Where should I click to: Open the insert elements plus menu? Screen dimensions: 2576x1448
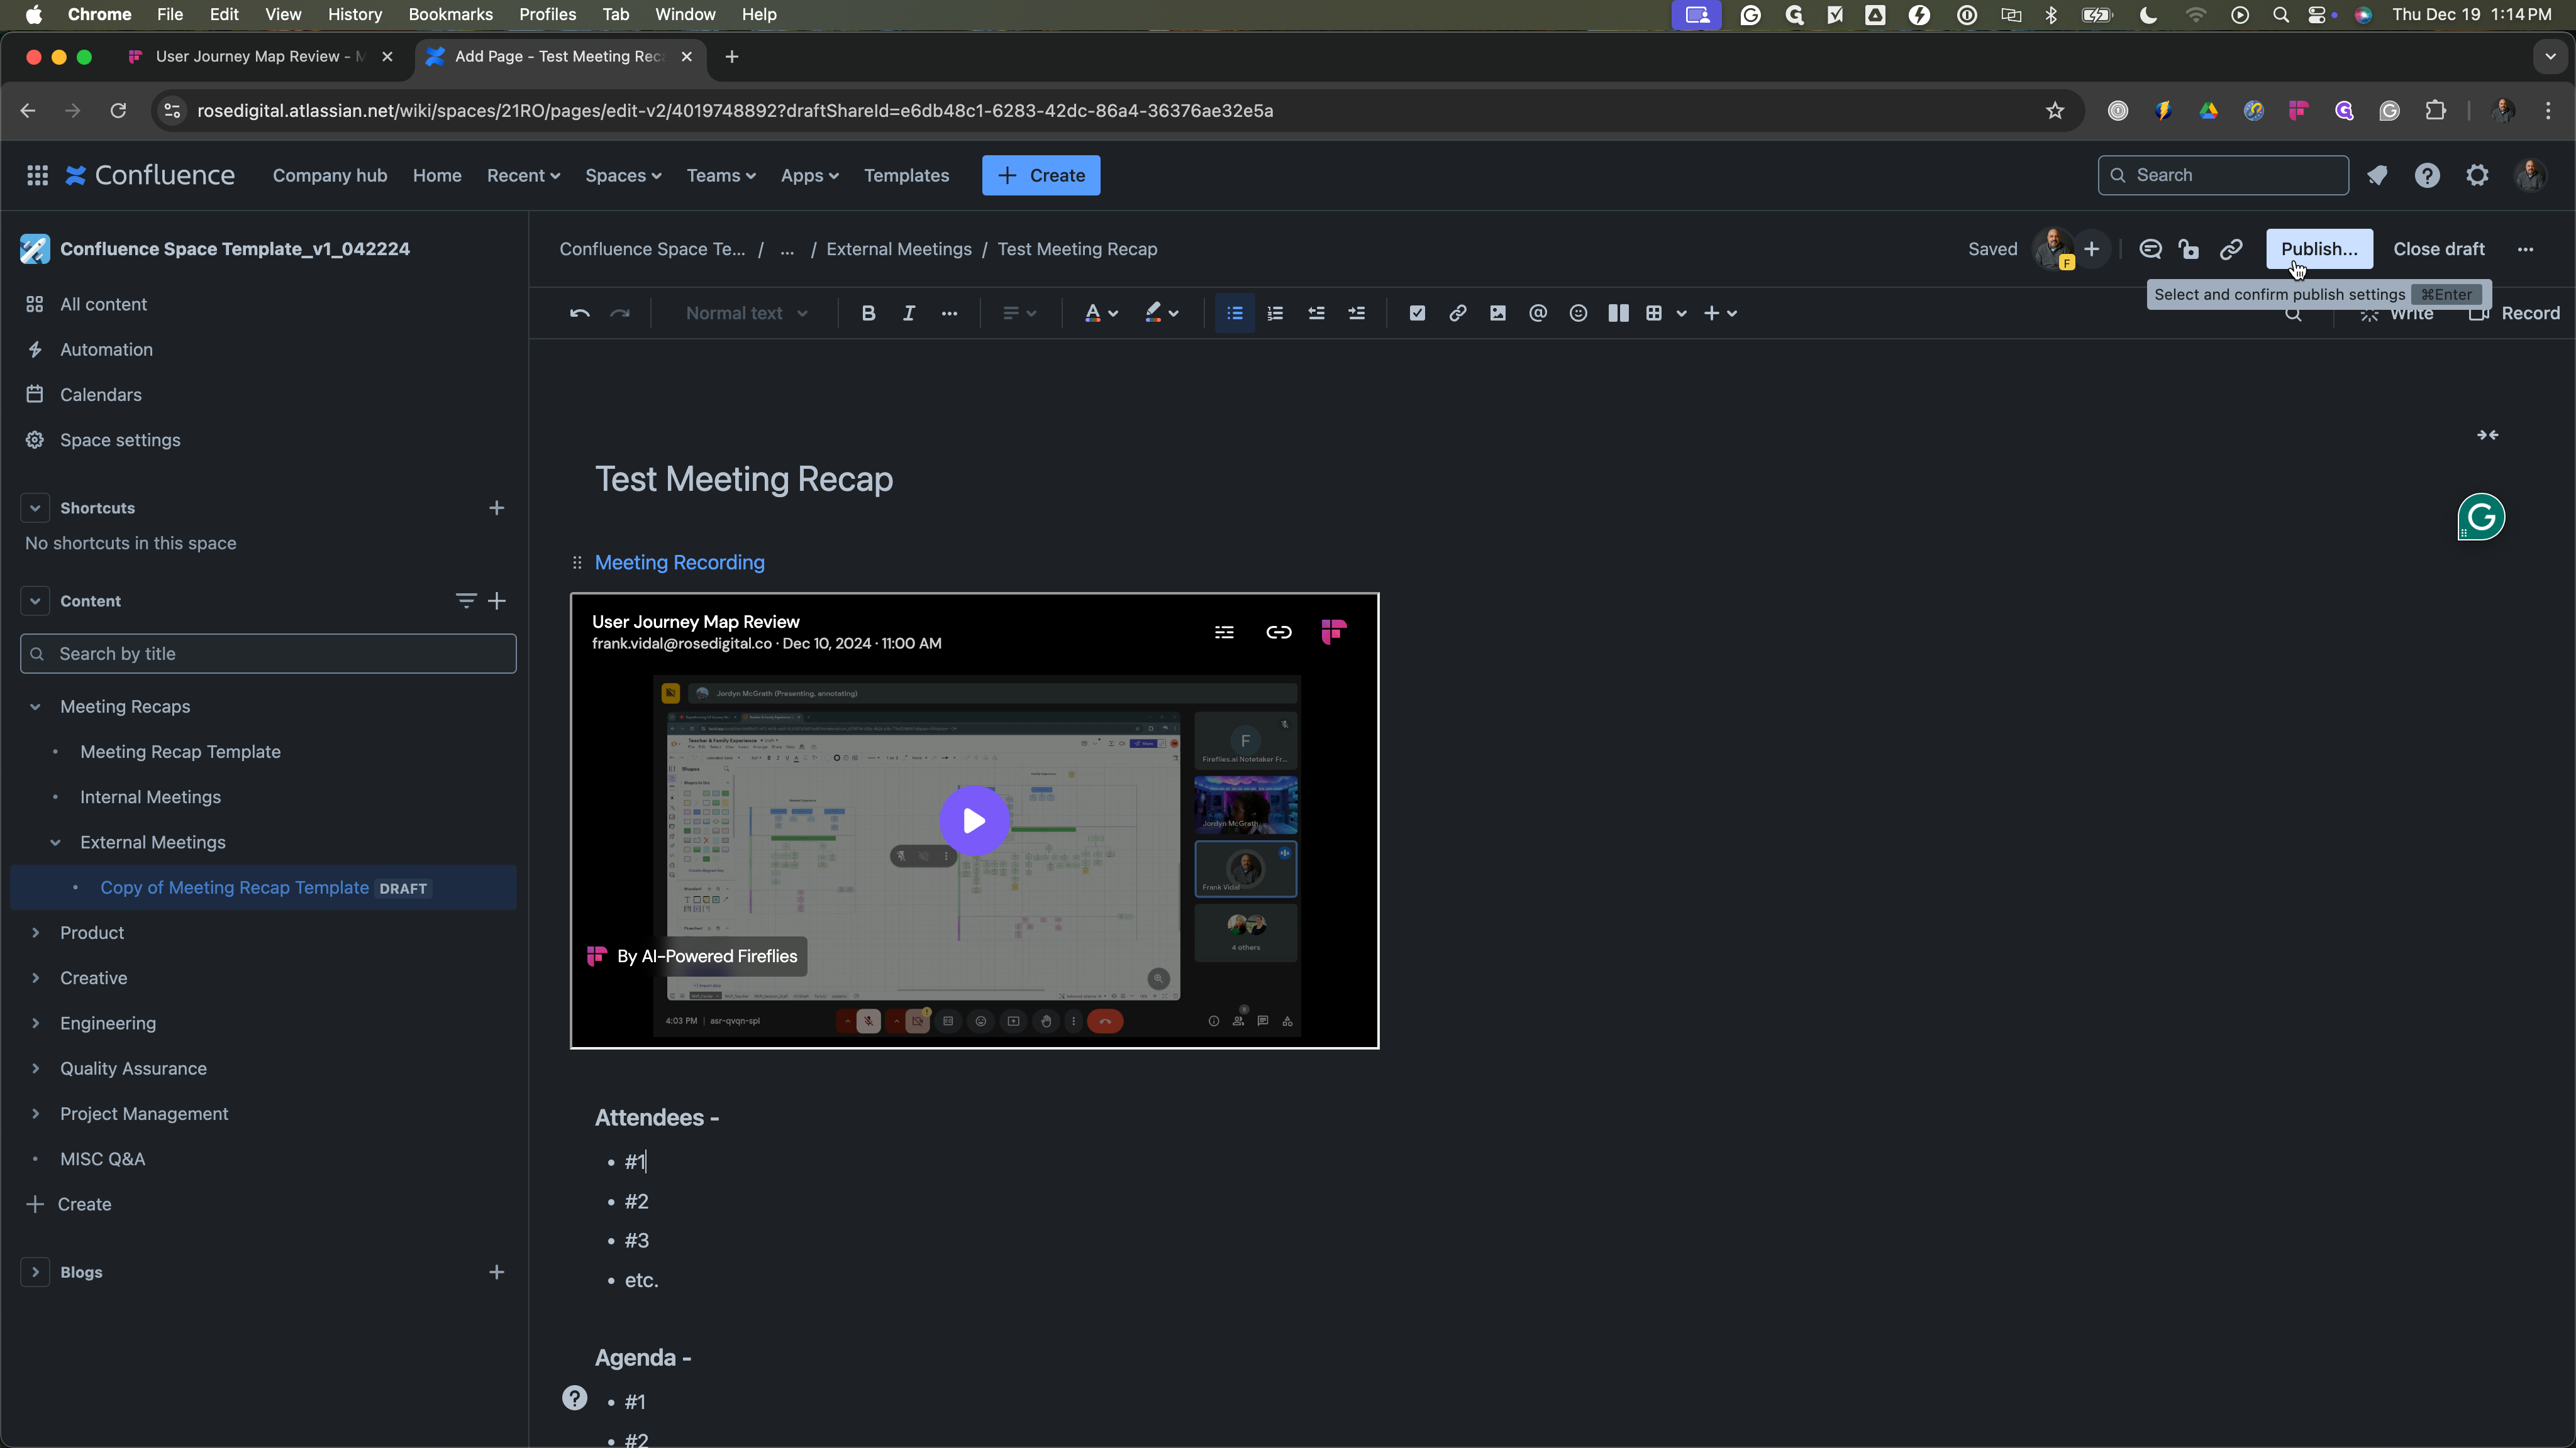(x=1720, y=314)
